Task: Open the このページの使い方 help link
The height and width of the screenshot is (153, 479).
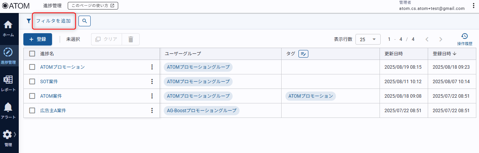Action: pyautogui.click(x=93, y=6)
